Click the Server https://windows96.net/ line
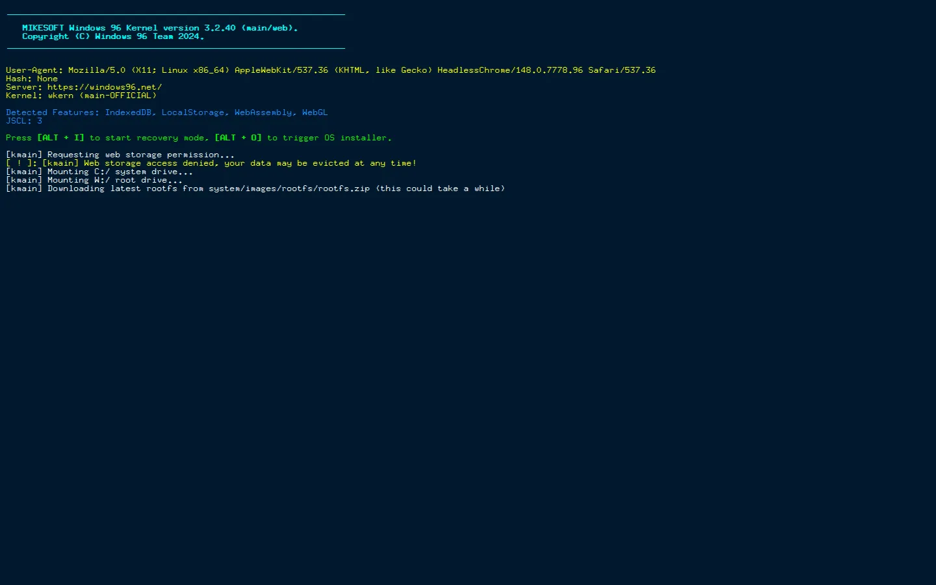 point(84,87)
